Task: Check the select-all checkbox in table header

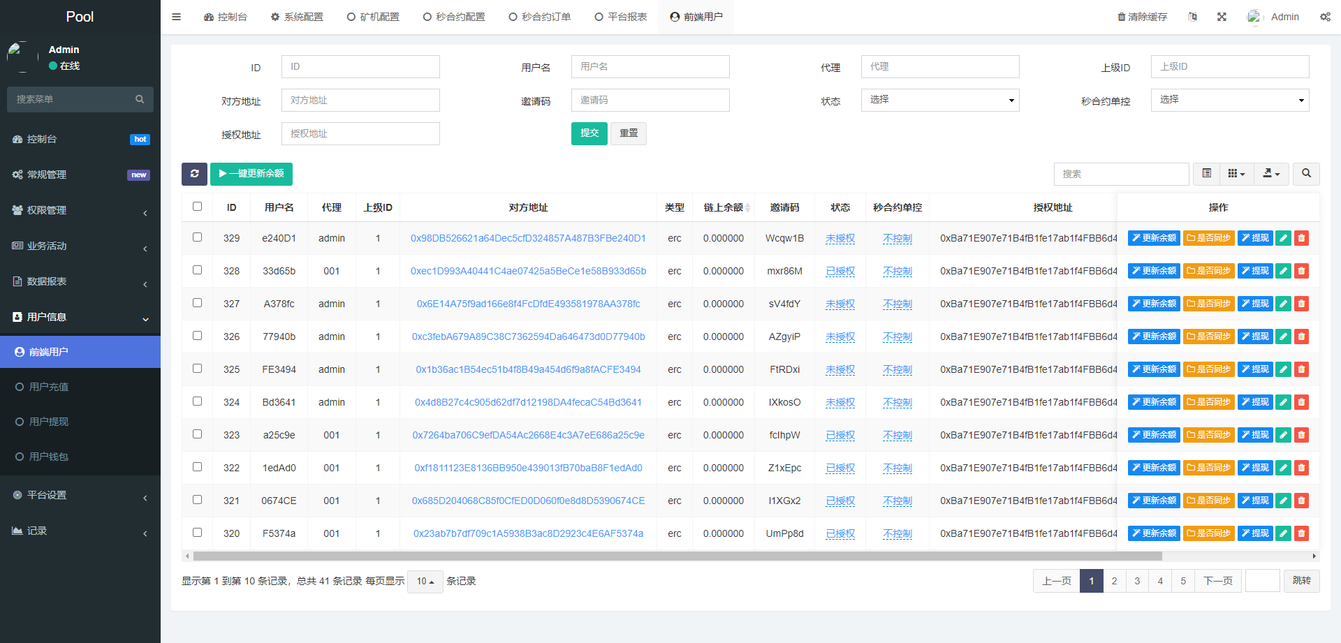Action: coord(197,207)
